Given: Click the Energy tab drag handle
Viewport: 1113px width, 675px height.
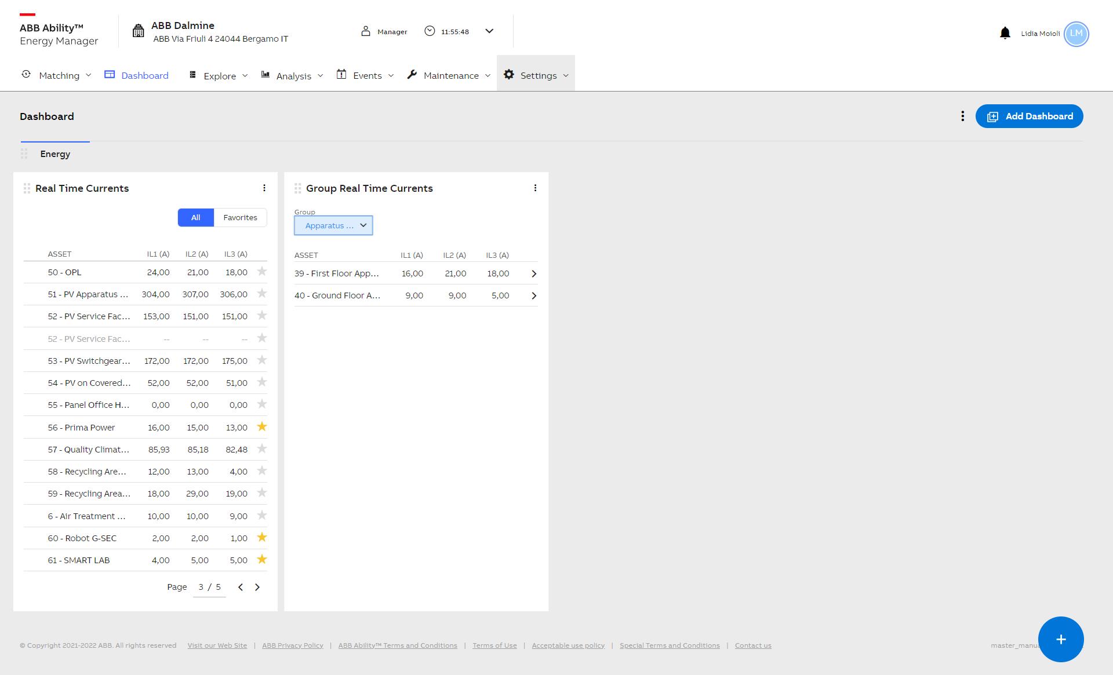Looking at the screenshot, I should point(24,154).
